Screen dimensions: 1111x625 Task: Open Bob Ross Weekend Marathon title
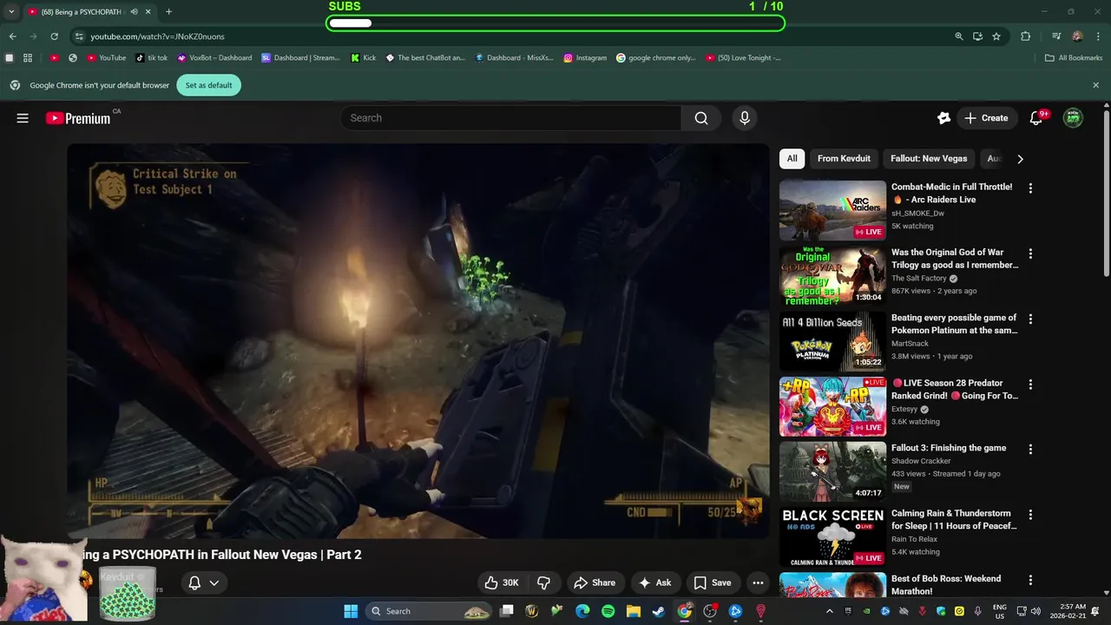click(x=946, y=585)
